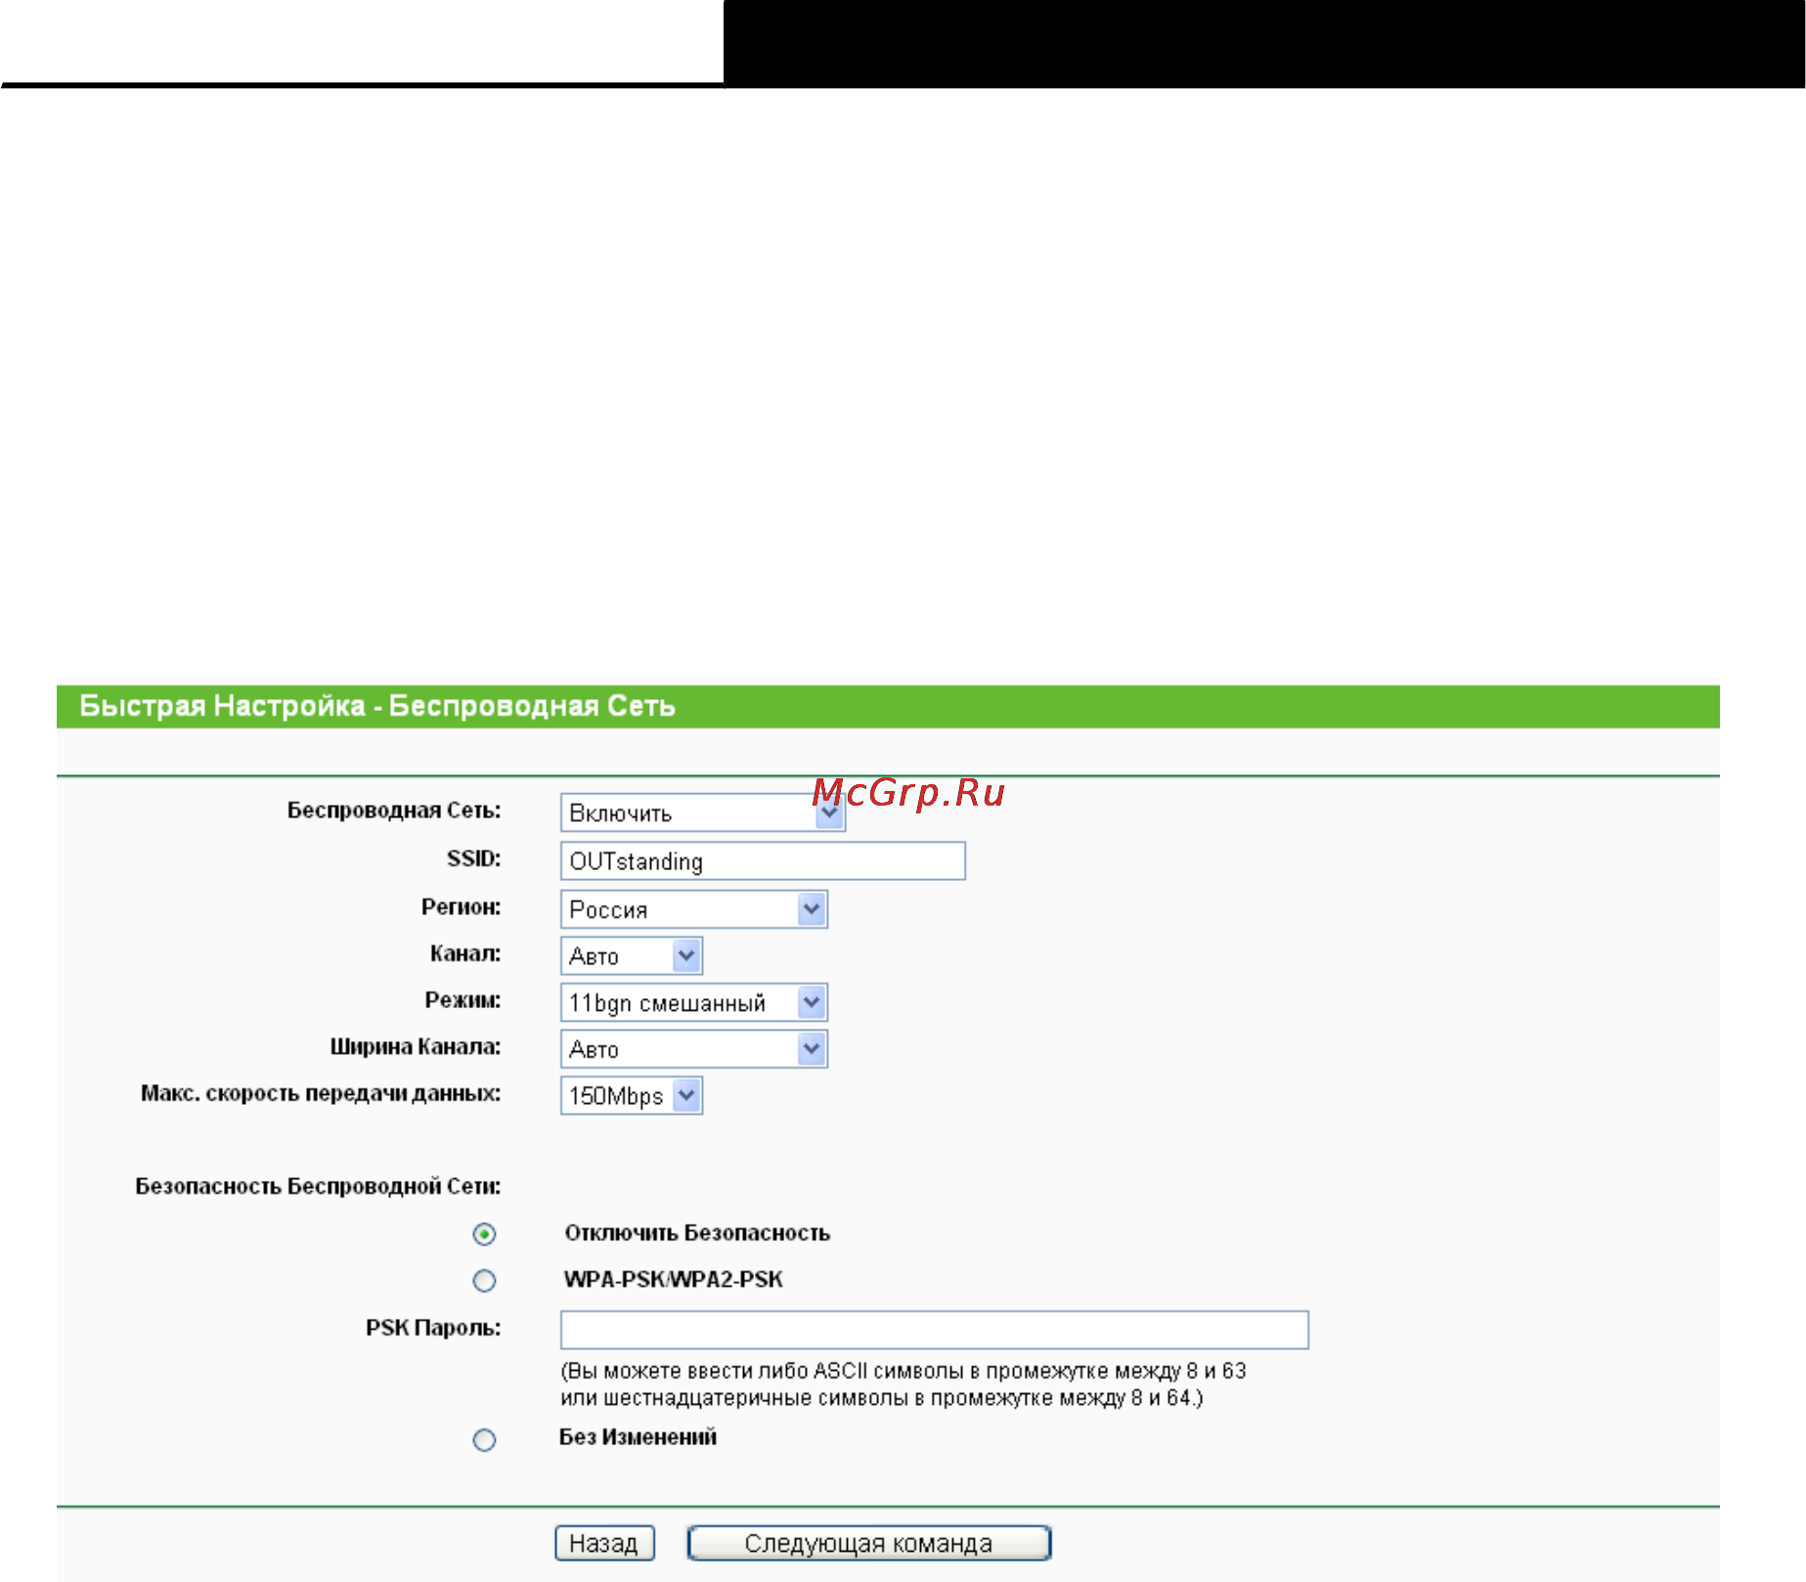Click the Беспроводная Сеть field label
Viewport: 1806px width, 1582px height.
click(394, 811)
